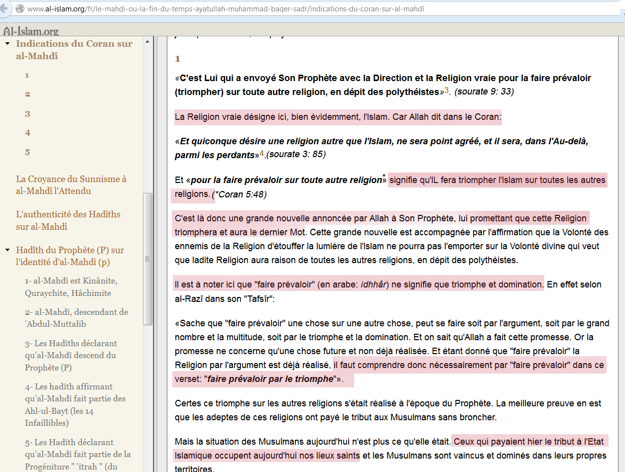Screen dimensions: 625x472
Task: Click paragraph starting Certes ce triomphe
Action: coord(388,410)
